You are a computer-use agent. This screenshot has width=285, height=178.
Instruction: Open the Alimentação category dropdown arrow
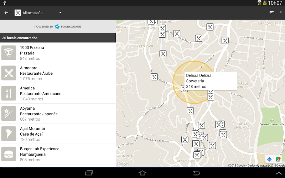point(60,13)
